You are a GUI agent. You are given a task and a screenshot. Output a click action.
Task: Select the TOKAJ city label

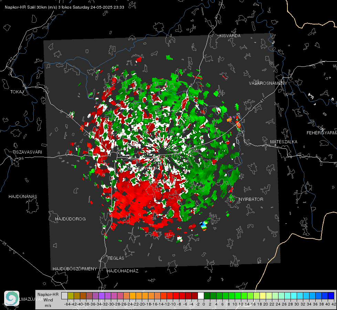point(17,92)
